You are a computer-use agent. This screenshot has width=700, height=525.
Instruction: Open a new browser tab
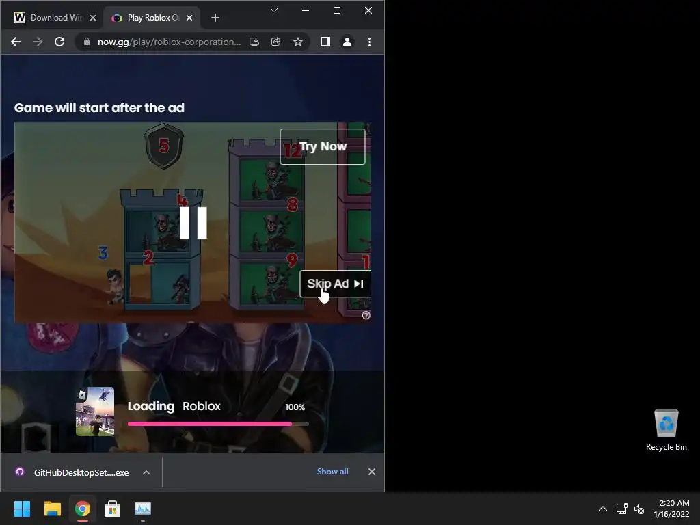pyautogui.click(x=215, y=18)
